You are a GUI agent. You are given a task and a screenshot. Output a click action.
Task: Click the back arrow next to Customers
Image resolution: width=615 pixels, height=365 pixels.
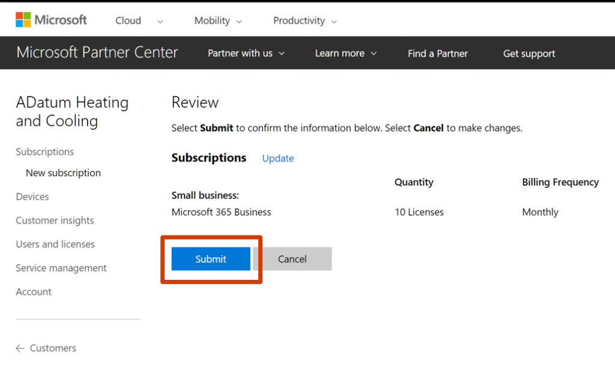click(20, 348)
